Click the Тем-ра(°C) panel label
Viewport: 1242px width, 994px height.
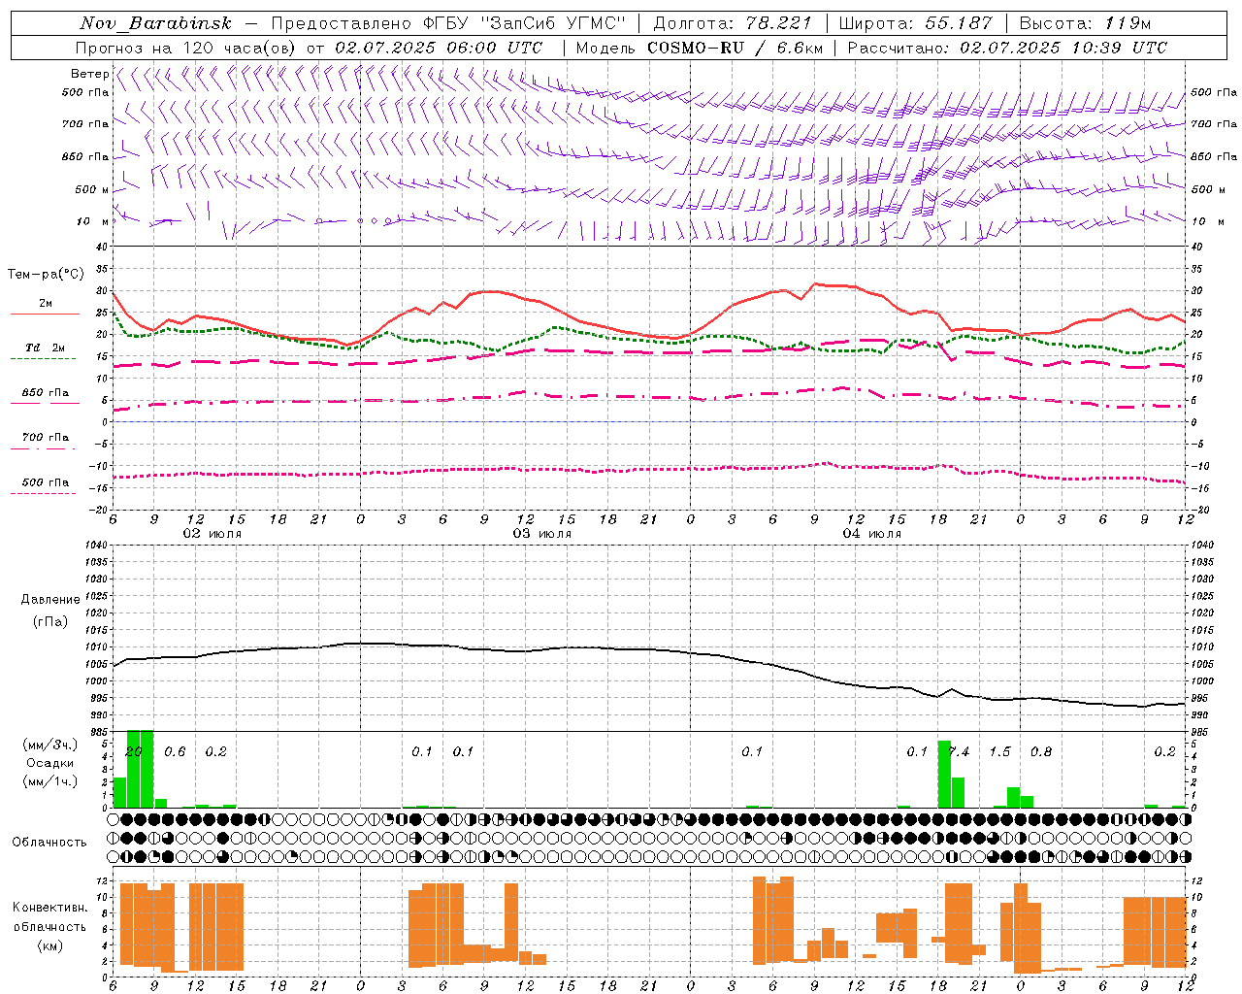46,275
